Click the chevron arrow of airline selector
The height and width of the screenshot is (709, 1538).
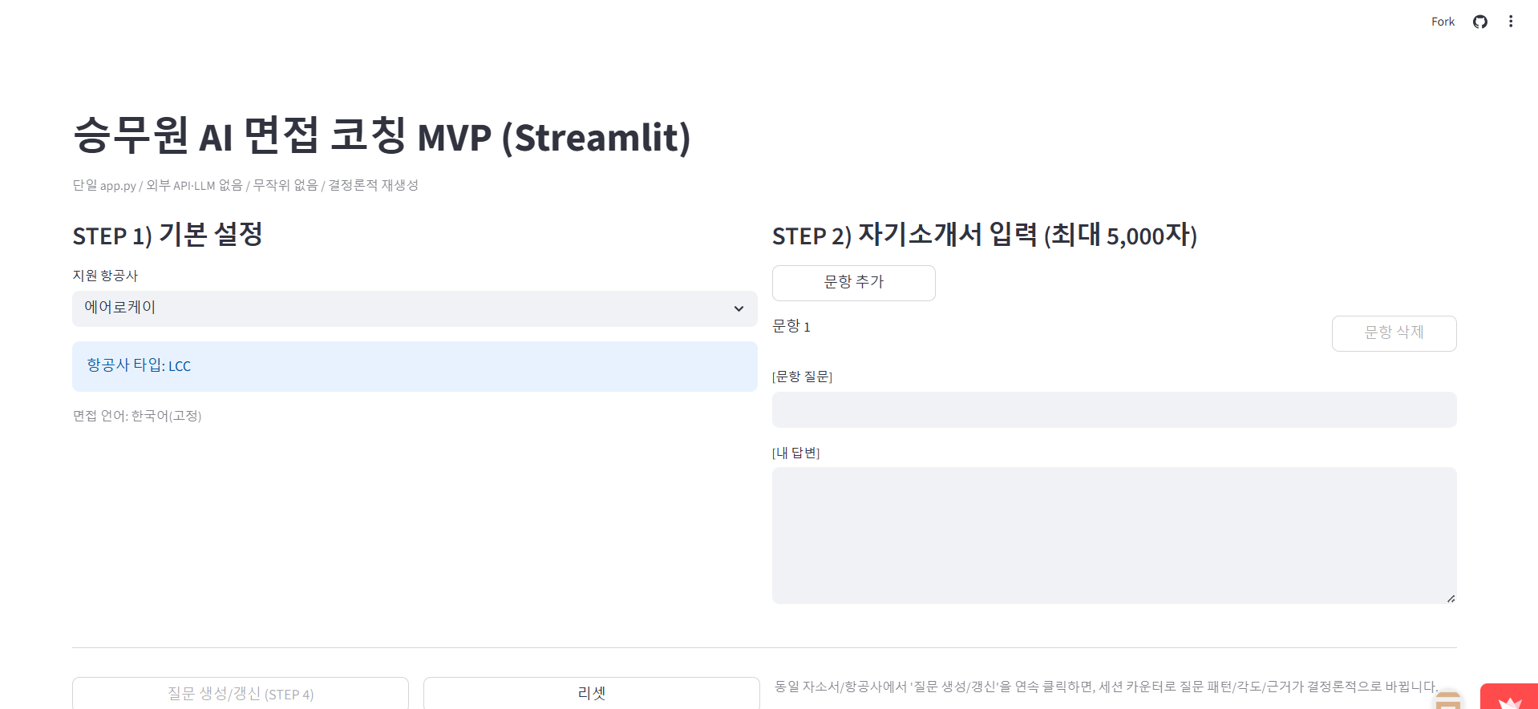[739, 308]
